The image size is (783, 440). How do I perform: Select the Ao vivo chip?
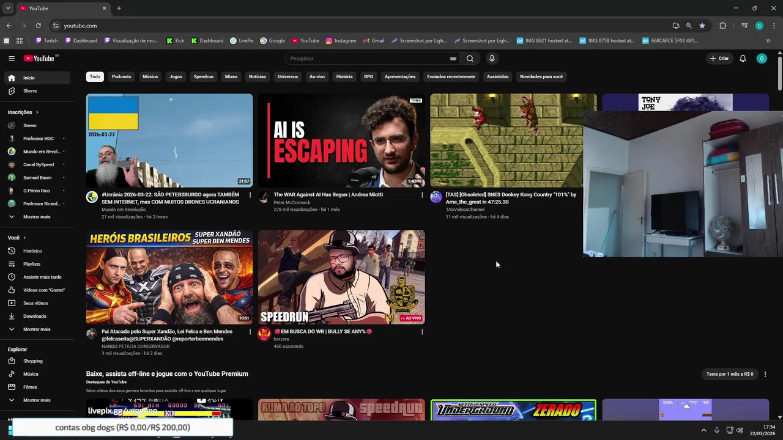pos(317,77)
